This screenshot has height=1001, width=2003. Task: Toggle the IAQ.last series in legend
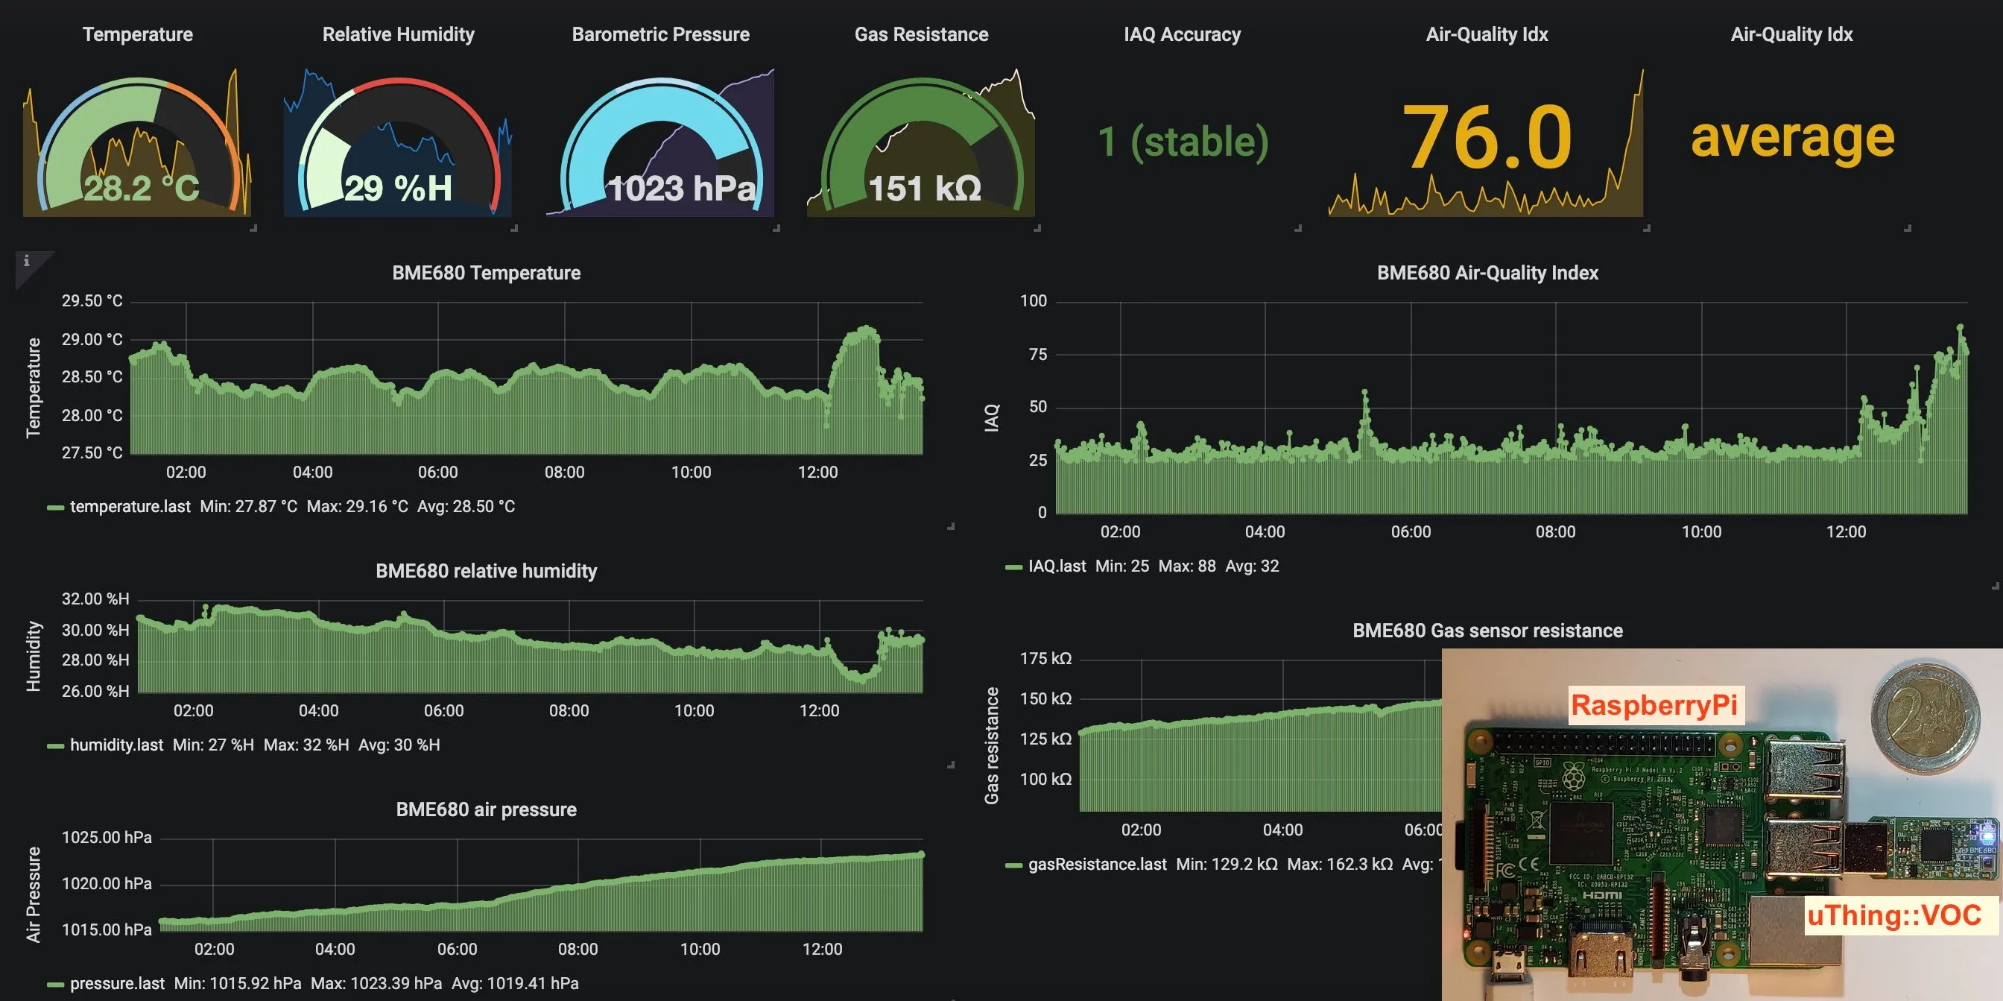pyautogui.click(x=1057, y=566)
